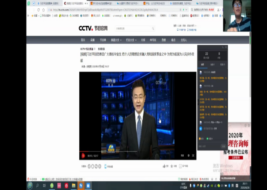Click the client download icon below video

pos(180,166)
